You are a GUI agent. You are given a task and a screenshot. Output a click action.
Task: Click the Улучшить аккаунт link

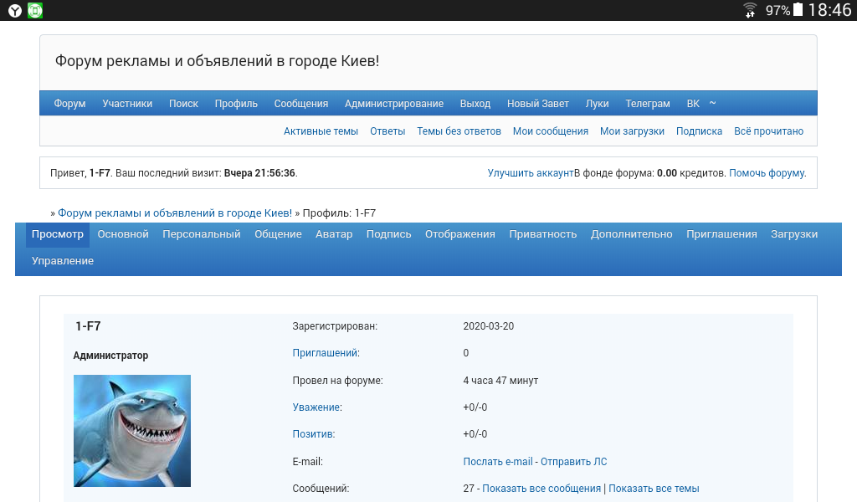coord(531,173)
